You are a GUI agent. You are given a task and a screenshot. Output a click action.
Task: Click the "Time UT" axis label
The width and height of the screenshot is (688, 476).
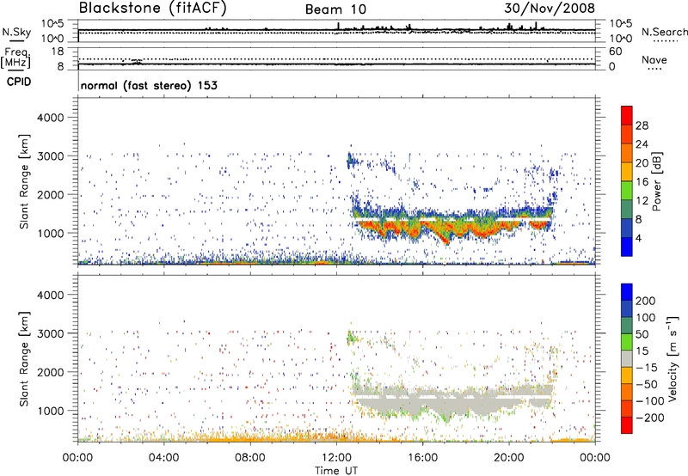point(336,471)
